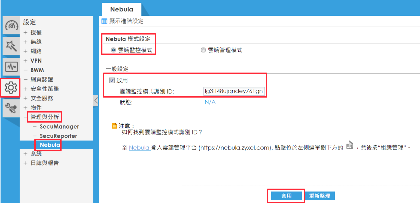The width and height of the screenshot is (420, 203).
Task: Toggle the 啟用 checkbox
Action: (112, 80)
